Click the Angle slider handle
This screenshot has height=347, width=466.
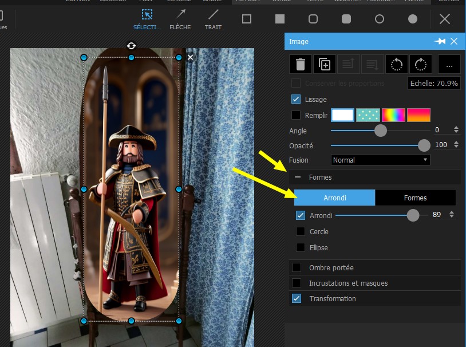(380, 131)
